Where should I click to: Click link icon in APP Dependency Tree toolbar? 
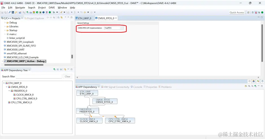click(65, 69)
